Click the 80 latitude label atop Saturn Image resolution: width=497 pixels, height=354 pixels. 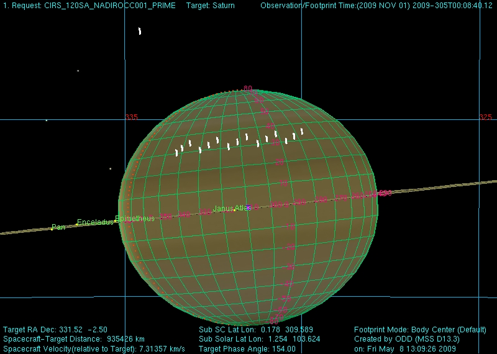pyautogui.click(x=247, y=89)
